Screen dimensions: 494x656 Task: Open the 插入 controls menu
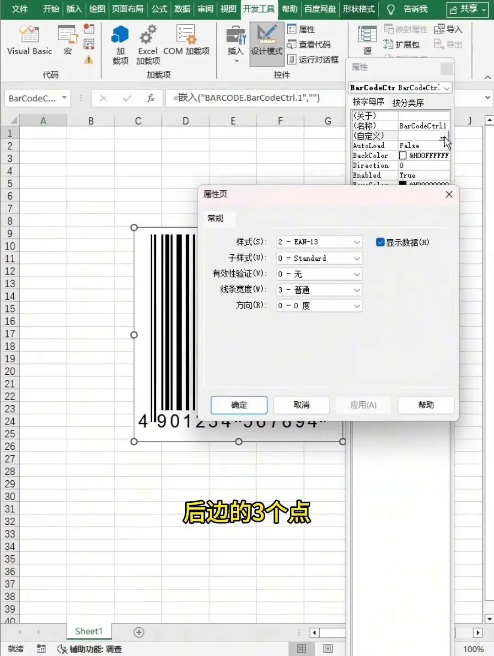[236, 45]
